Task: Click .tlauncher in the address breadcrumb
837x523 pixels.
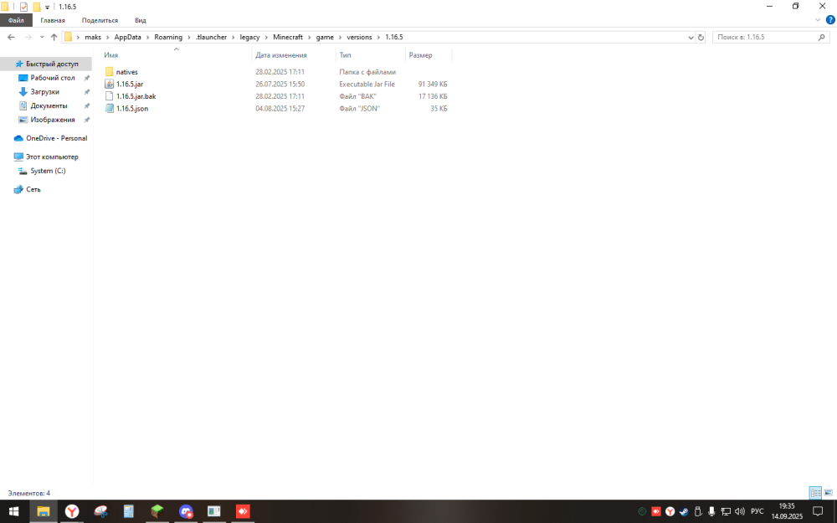Action: coord(212,38)
